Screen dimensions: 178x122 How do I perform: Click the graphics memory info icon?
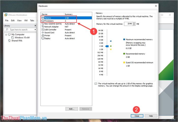tap(96, 84)
